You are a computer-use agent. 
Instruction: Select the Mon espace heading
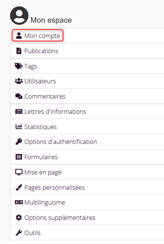[x=51, y=20]
